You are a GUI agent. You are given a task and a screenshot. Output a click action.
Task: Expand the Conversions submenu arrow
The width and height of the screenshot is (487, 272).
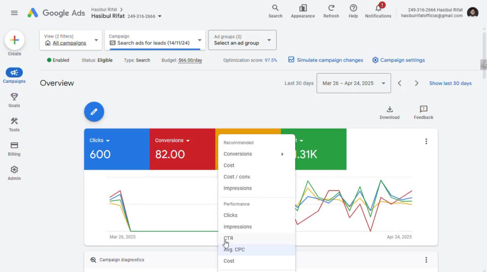(x=282, y=154)
